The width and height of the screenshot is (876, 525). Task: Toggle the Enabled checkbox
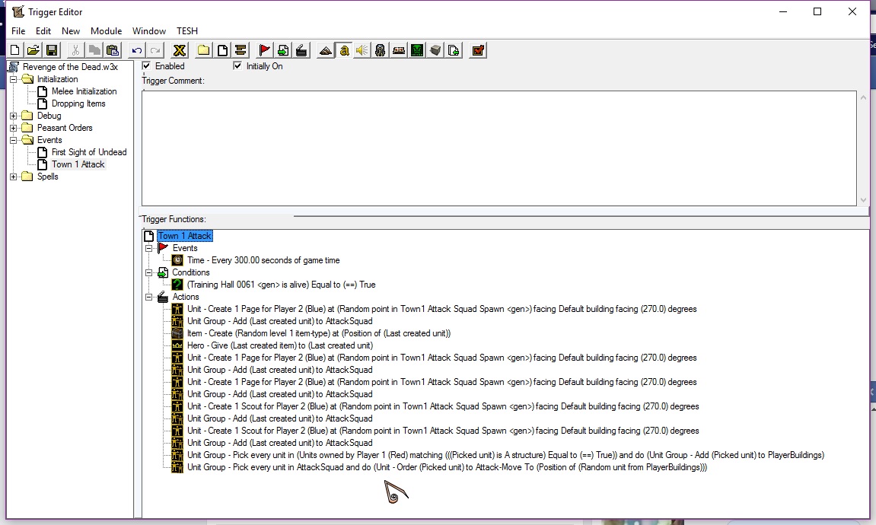146,66
